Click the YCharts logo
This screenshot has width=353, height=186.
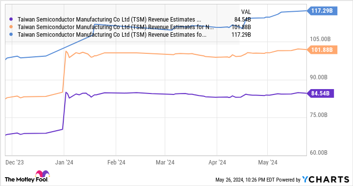point(326,179)
